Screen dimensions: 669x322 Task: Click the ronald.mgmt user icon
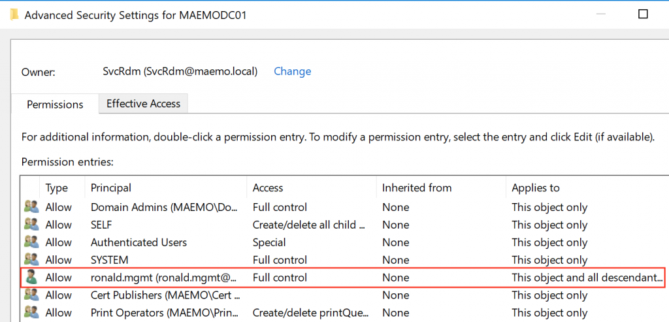[x=31, y=278]
